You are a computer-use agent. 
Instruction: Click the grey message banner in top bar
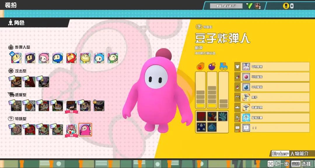(x=226, y=6)
